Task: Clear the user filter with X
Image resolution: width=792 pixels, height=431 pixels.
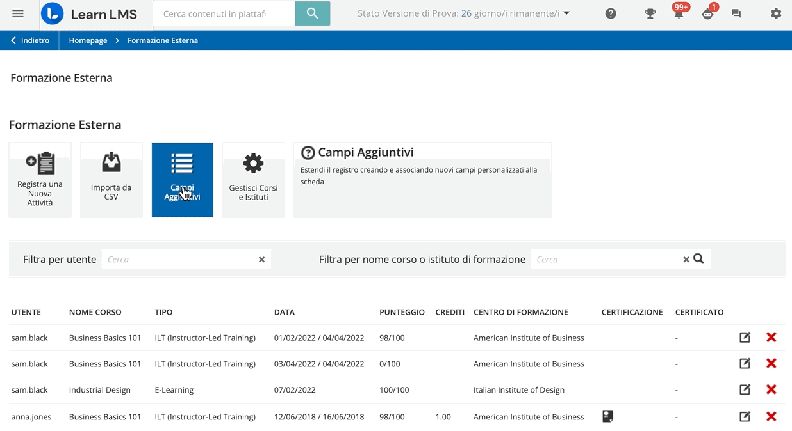Action: 261,260
